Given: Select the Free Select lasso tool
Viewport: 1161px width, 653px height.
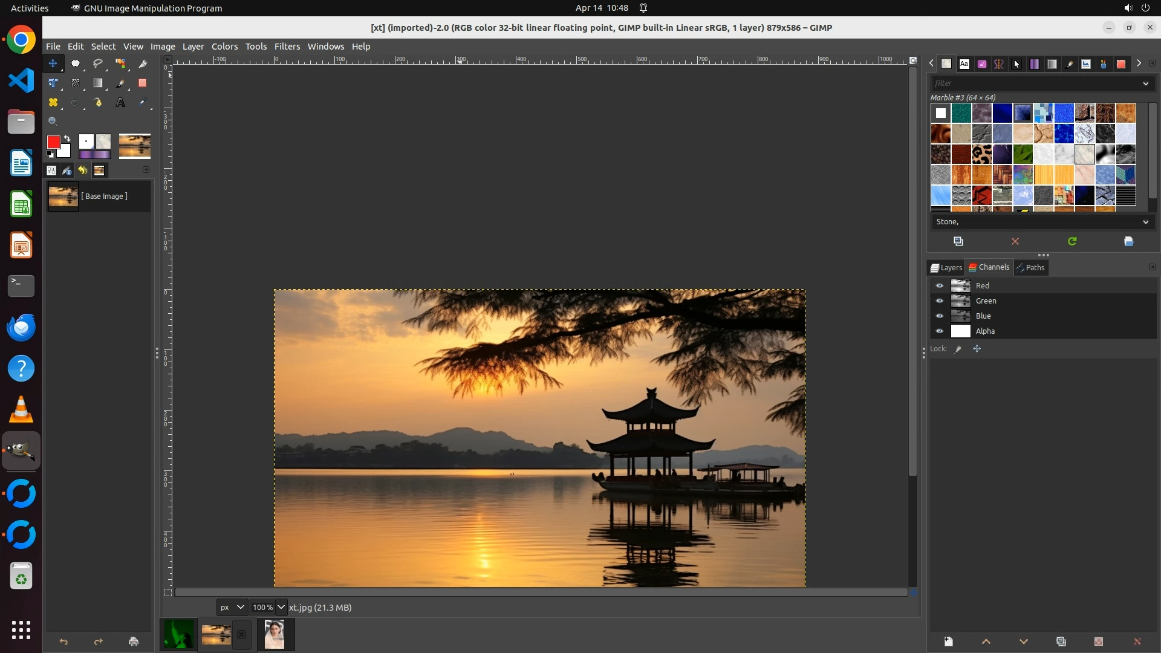Looking at the screenshot, I should [97, 63].
